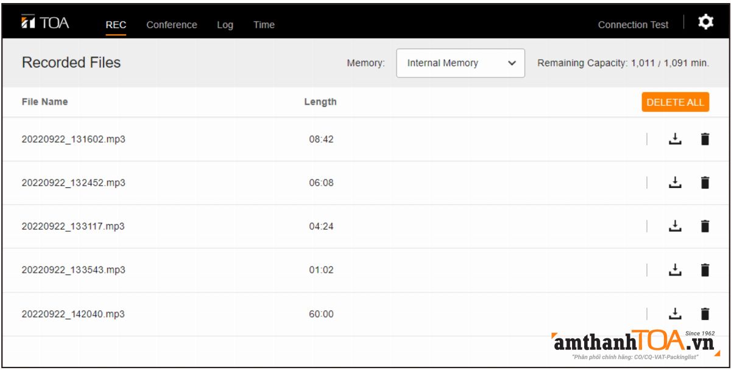
Task: Click the TOA logo
Action: click(45, 24)
